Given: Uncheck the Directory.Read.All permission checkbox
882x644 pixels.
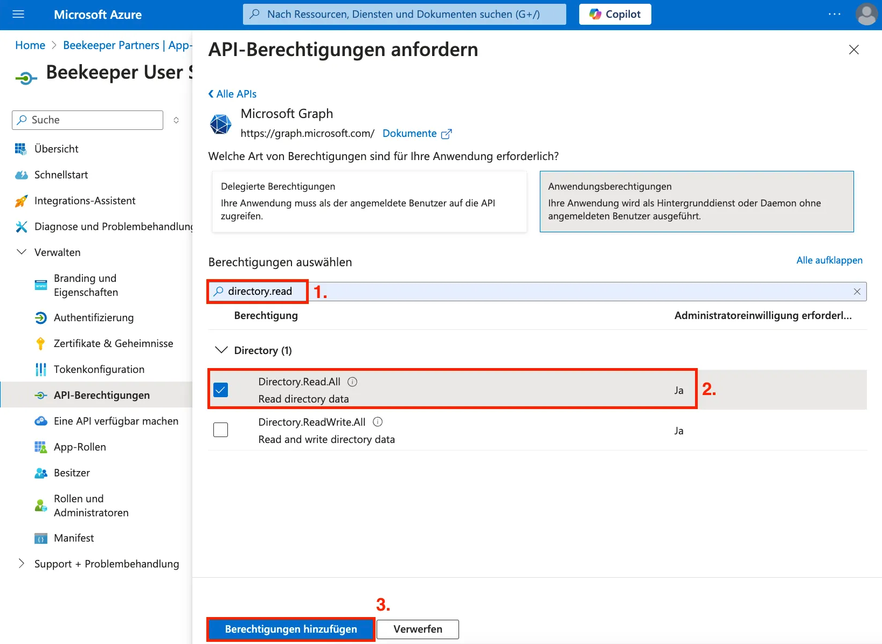Looking at the screenshot, I should pos(220,390).
